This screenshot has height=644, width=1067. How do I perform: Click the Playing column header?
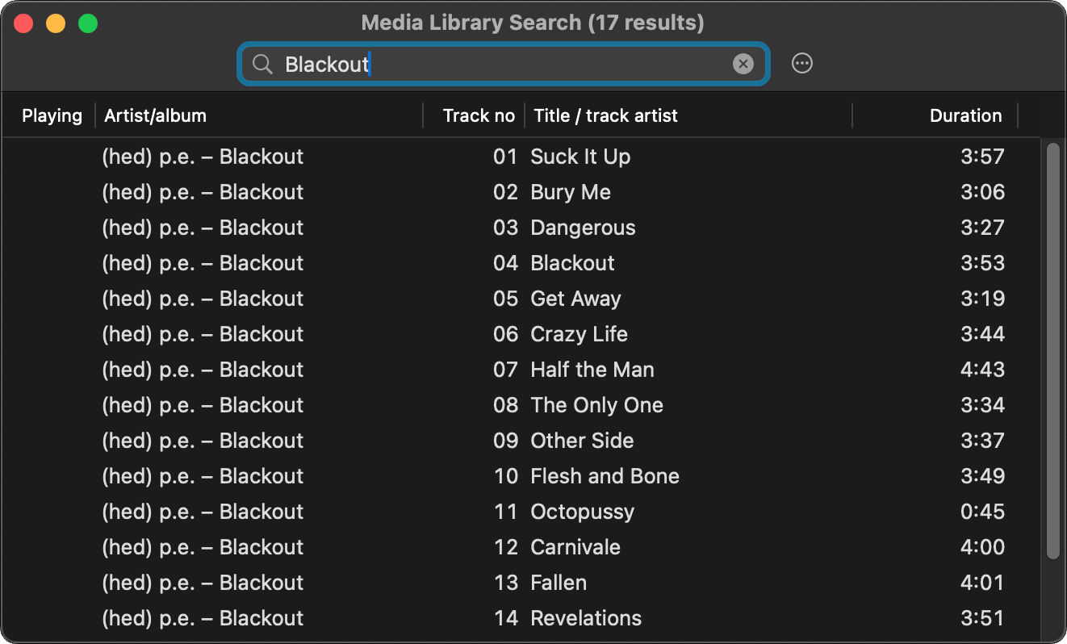coord(52,115)
